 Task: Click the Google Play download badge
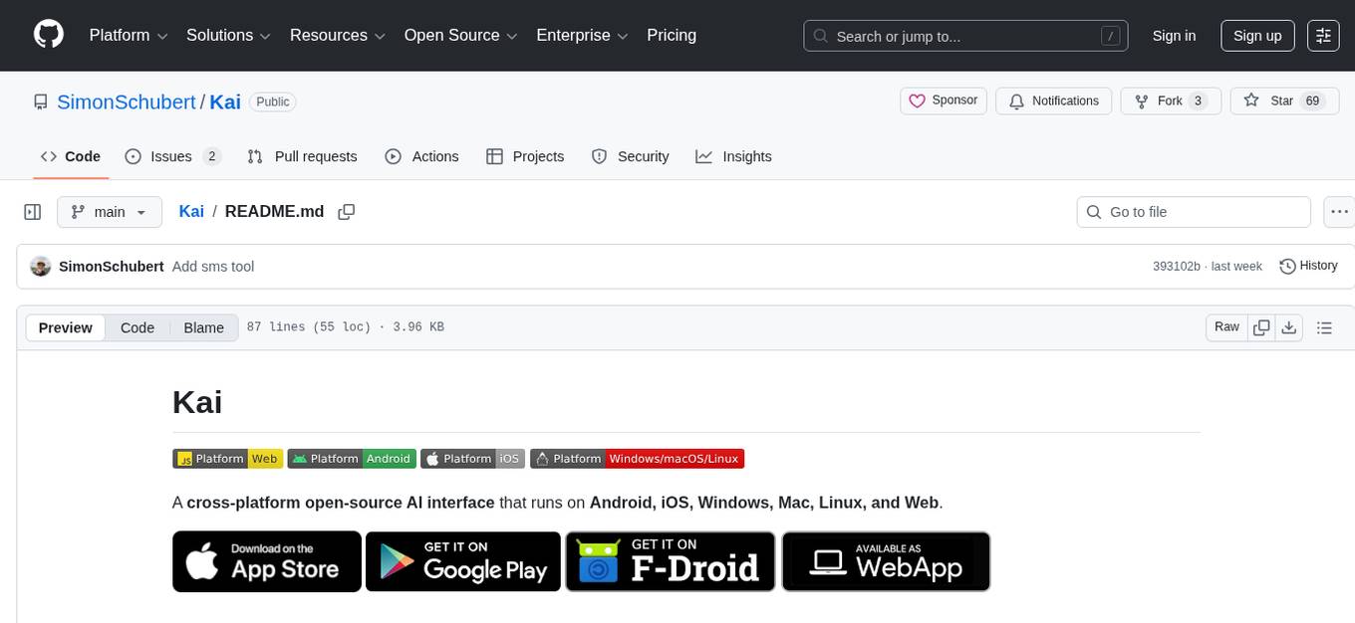coord(463,561)
